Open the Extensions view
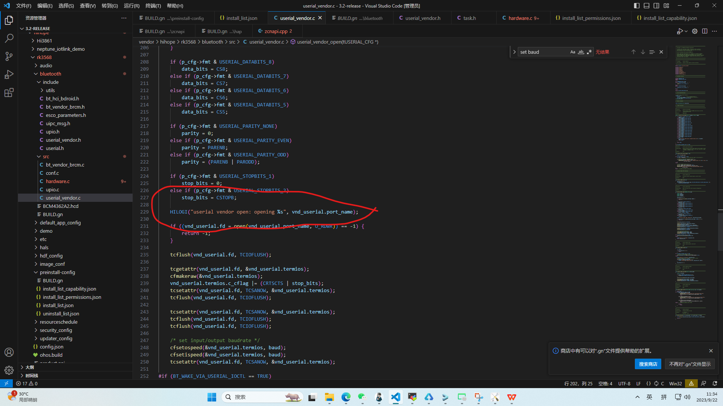The image size is (723, 406). click(x=9, y=92)
